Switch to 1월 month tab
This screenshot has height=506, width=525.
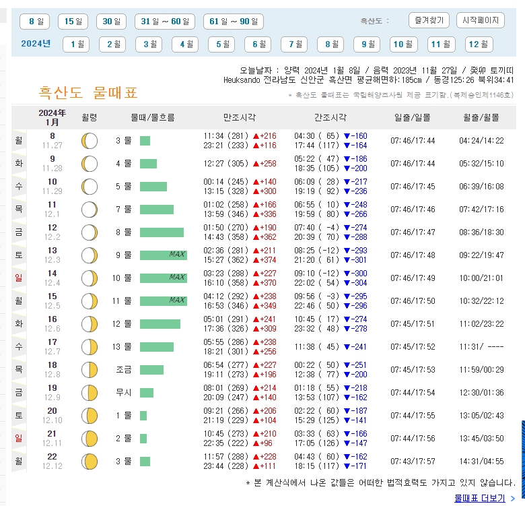[x=76, y=44]
